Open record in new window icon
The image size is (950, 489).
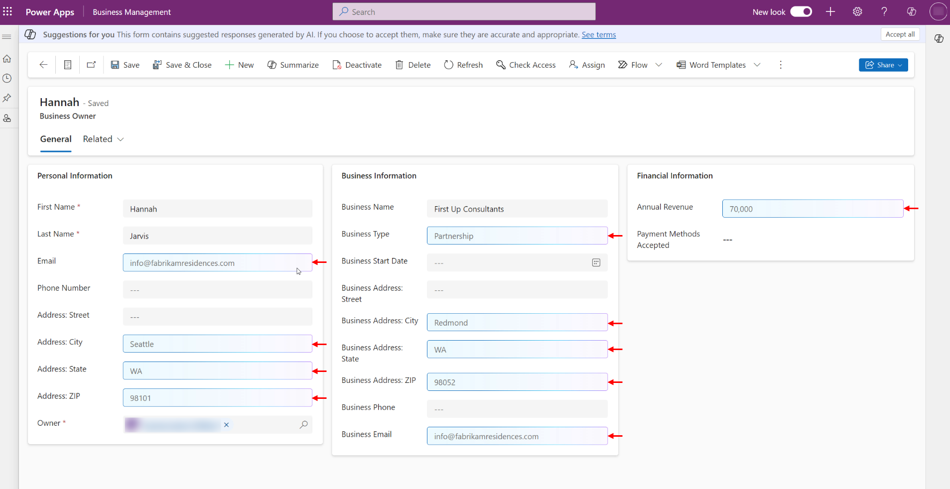click(x=91, y=65)
